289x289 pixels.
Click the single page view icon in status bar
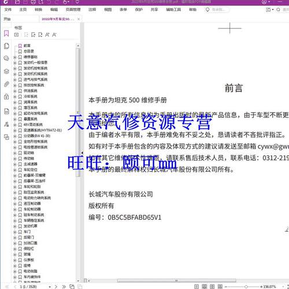pyautogui.click(x=197, y=287)
